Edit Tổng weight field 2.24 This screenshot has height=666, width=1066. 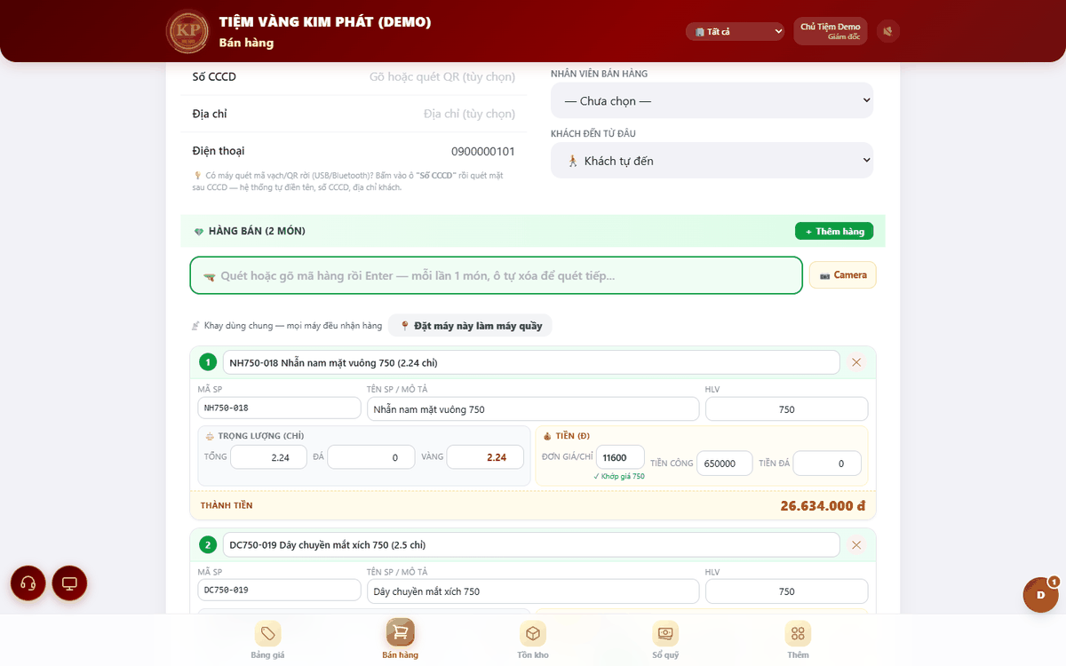pos(268,457)
